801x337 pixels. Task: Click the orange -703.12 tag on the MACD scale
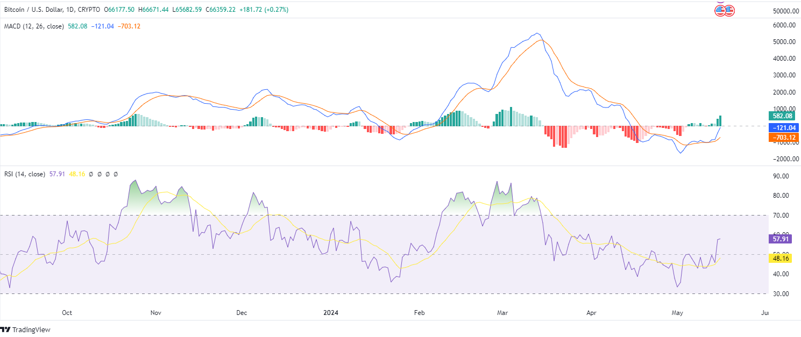click(782, 138)
